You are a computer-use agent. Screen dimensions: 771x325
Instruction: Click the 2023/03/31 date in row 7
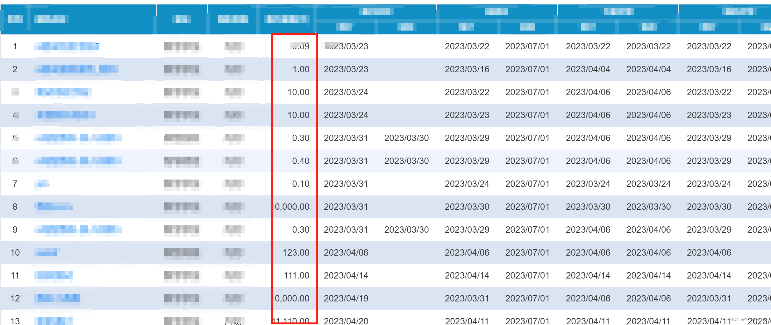pos(346,184)
